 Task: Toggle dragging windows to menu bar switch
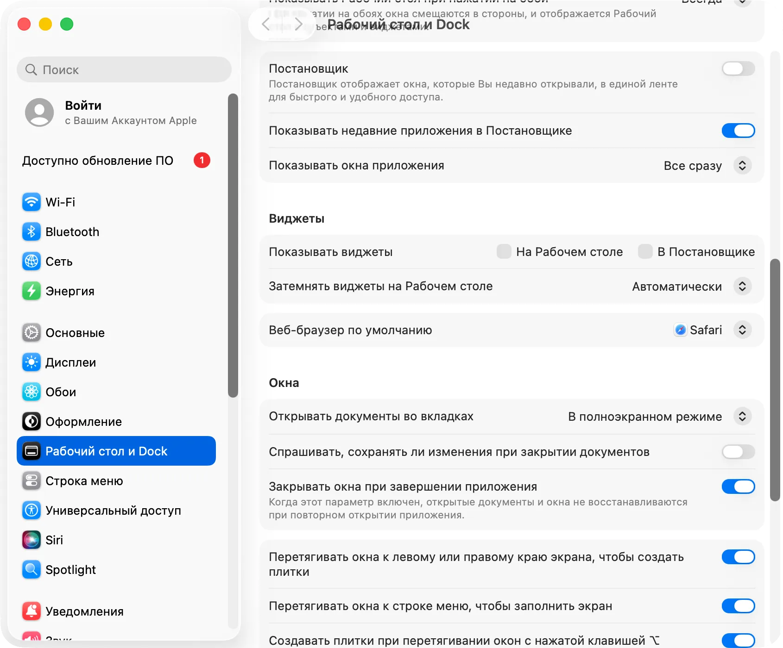(738, 606)
